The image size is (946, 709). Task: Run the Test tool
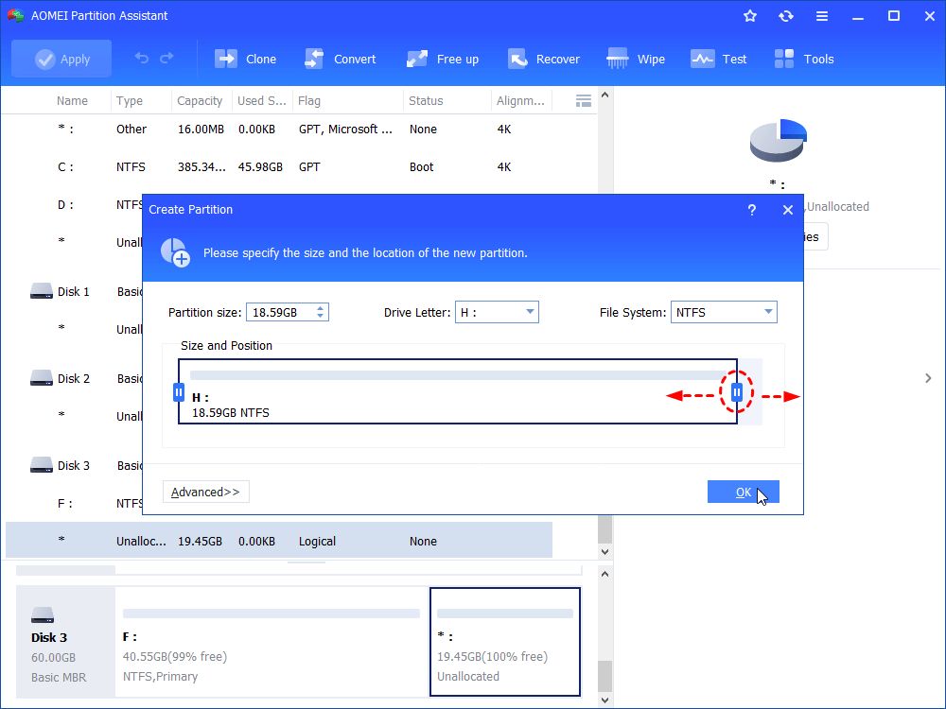pos(719,59)
